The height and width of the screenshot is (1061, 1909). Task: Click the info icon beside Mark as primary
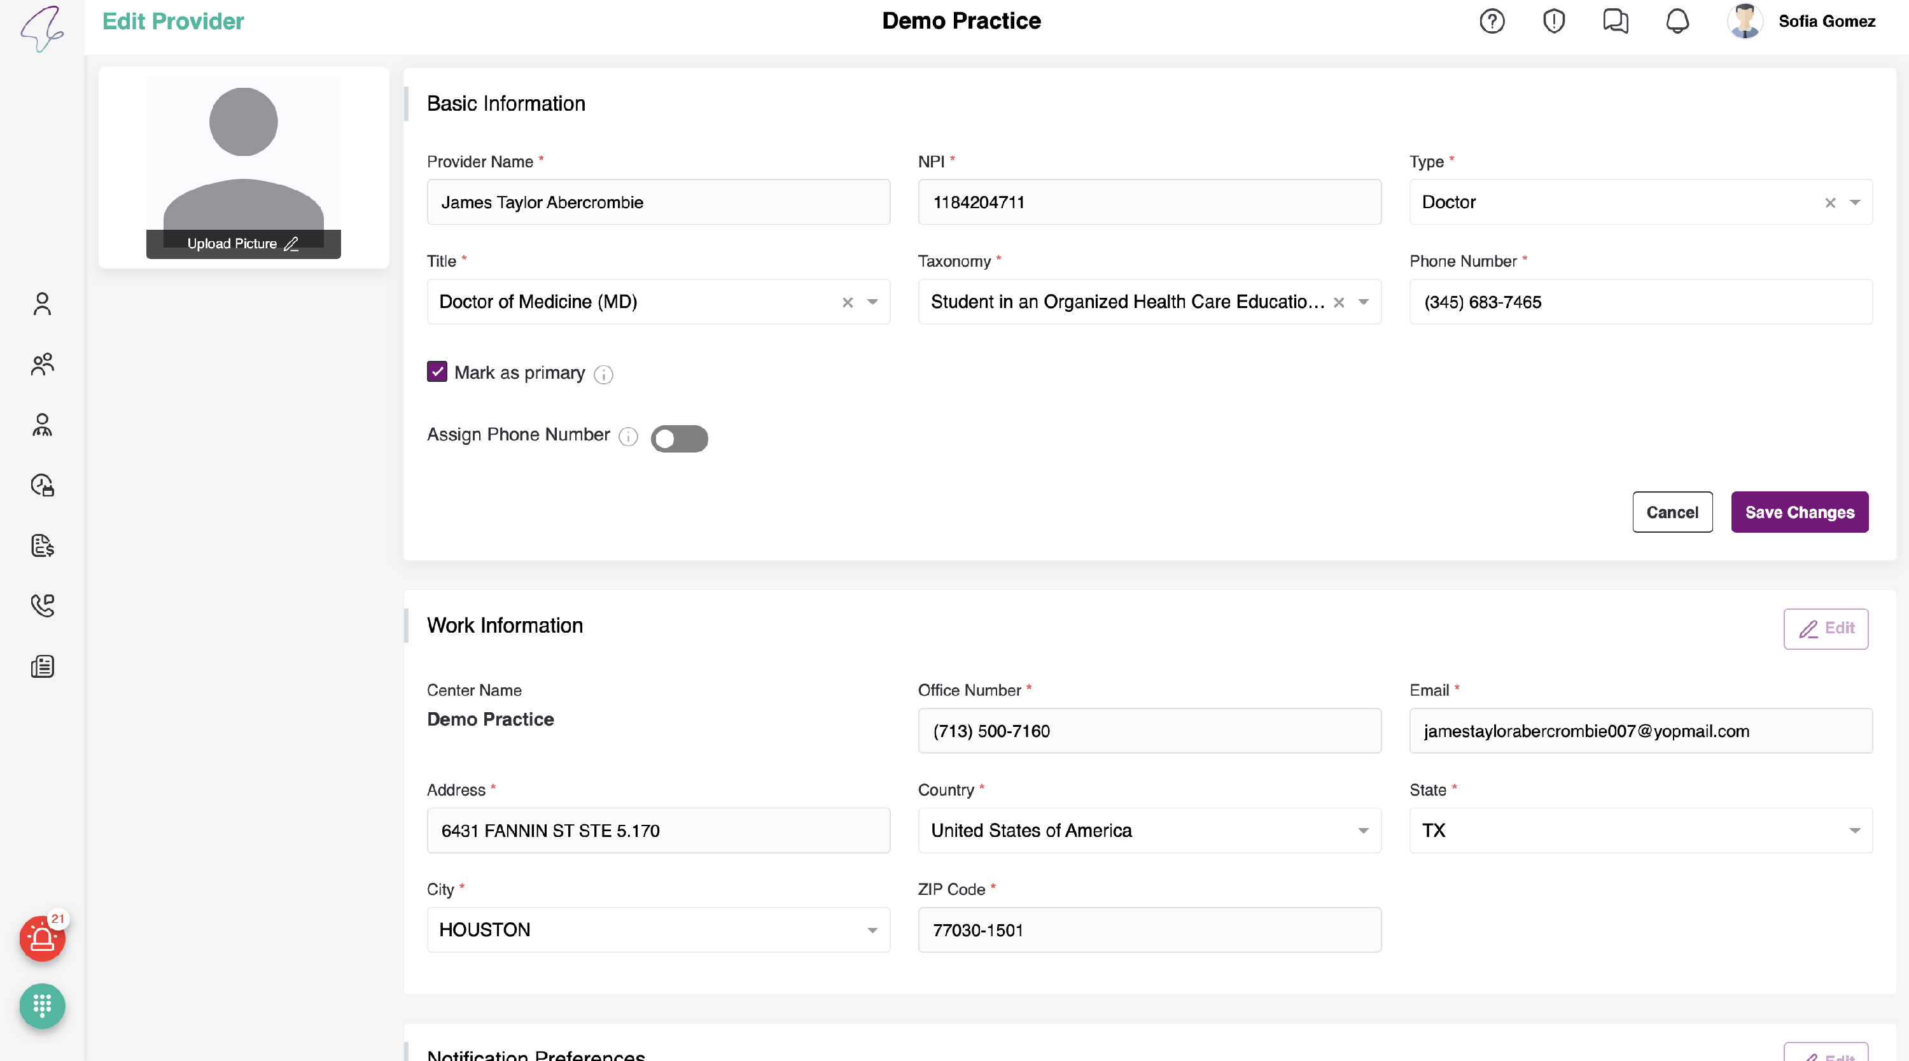tap(603, 374)
